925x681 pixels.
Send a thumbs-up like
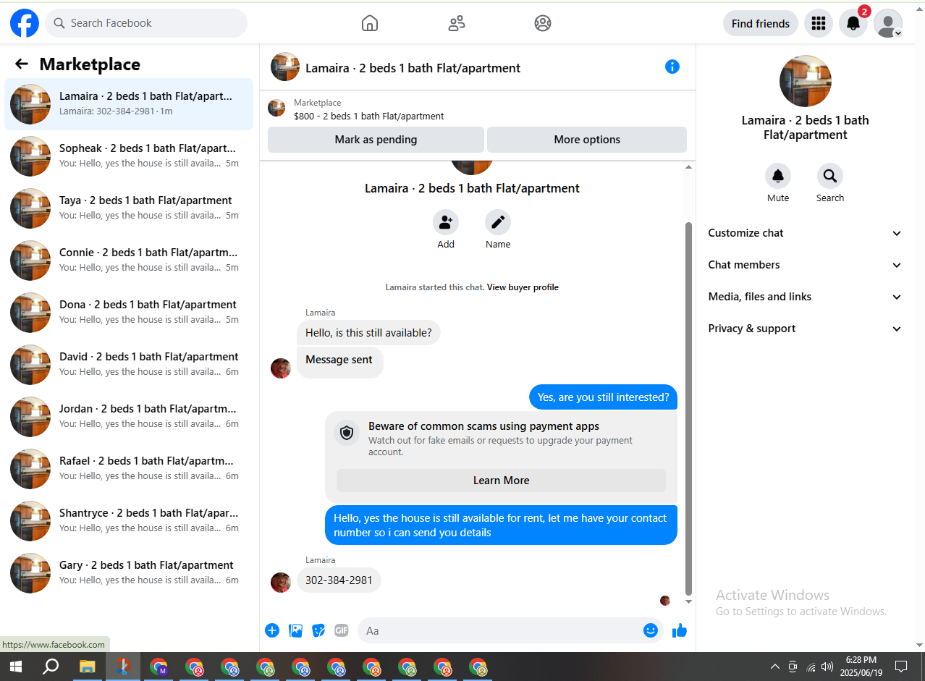click(679, 630)
